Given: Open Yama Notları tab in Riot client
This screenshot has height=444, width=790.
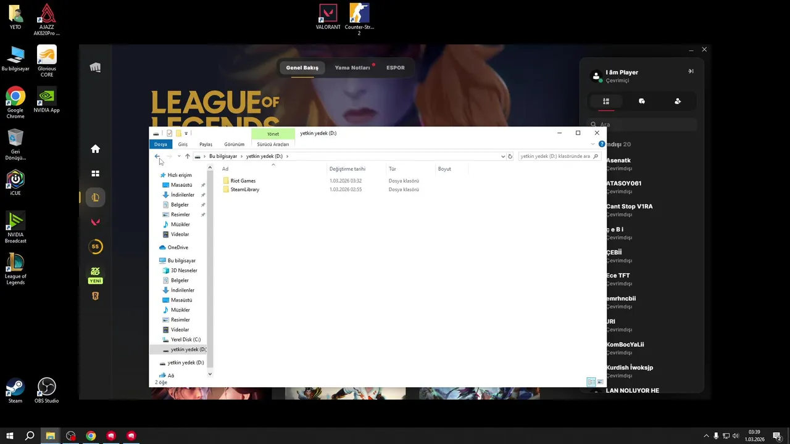Looking at the screenshot, I should coord(352,67).
